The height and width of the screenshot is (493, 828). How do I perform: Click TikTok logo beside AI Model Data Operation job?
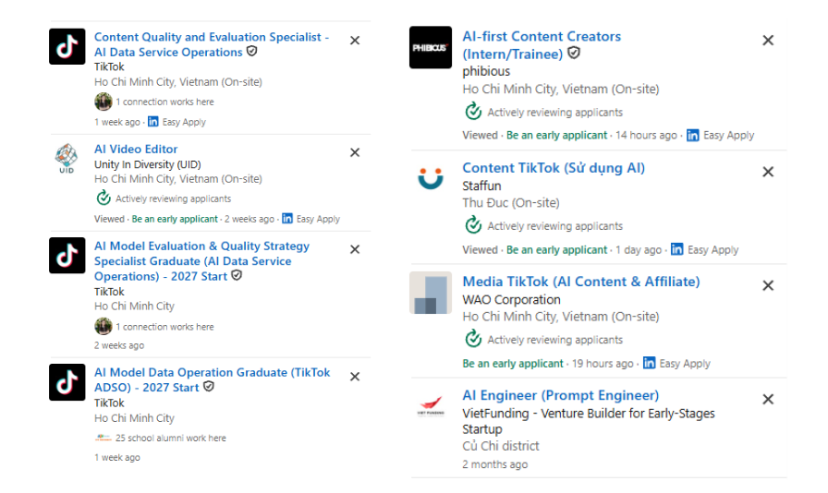tap(67, 382)
